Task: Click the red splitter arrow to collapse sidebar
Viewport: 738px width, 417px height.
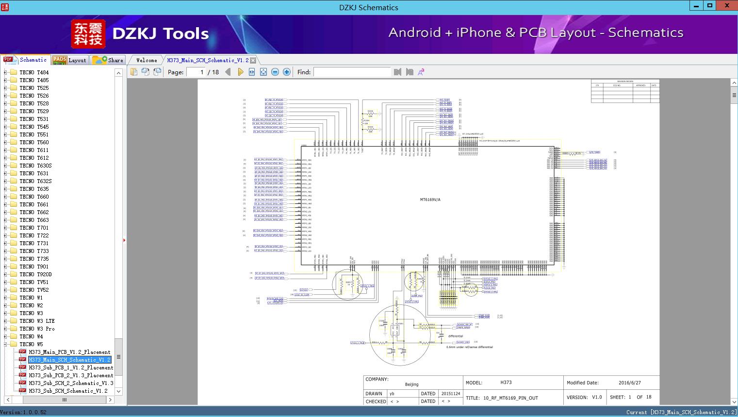Action: point(124,240)
